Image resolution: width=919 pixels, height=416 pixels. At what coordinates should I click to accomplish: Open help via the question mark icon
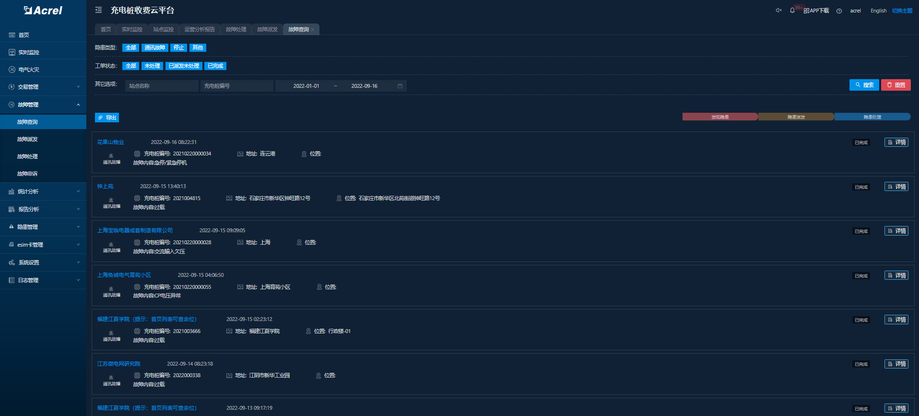pos(839,11)
